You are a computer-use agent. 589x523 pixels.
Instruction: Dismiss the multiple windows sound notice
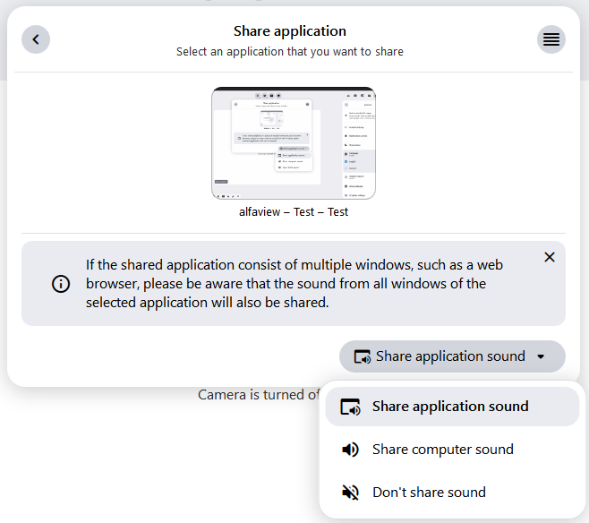pos(550,257)
